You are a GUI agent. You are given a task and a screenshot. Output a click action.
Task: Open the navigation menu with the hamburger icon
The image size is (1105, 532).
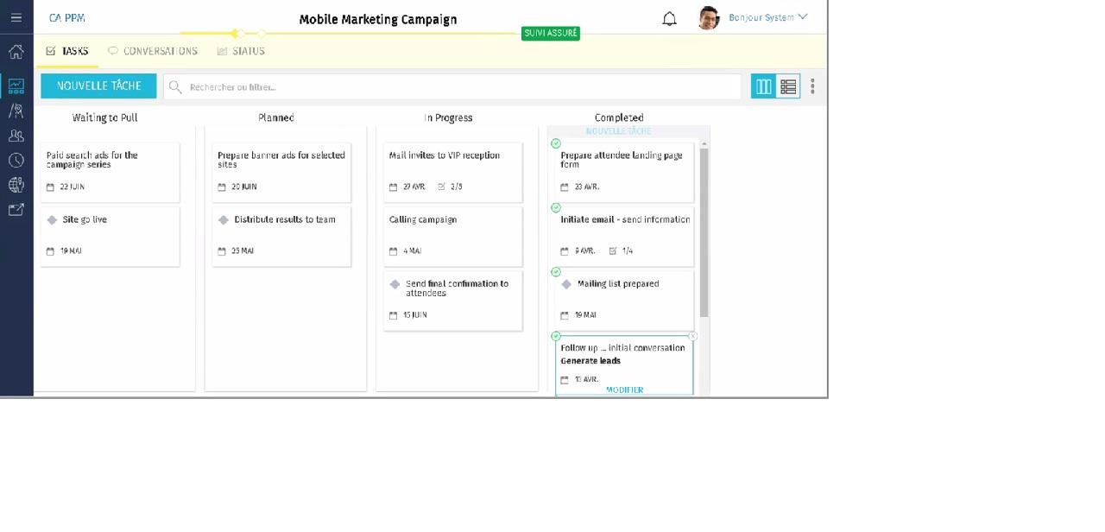point(16,17)
